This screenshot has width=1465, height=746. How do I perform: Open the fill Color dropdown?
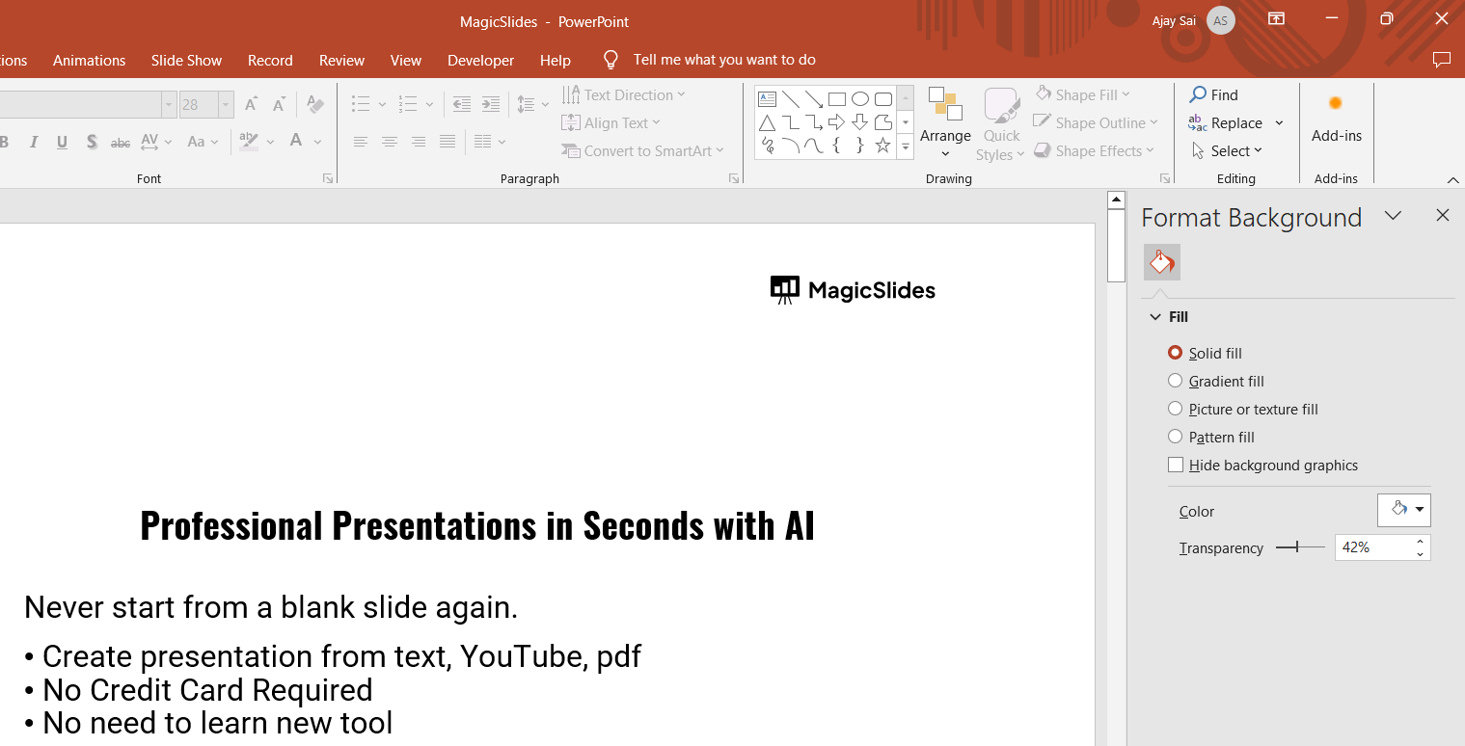(1404, 510)
